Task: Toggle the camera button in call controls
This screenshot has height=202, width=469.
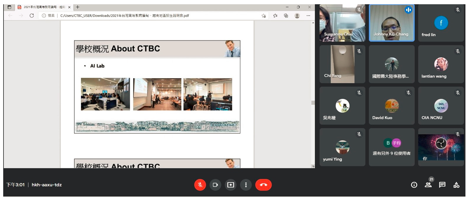Action: 215,185
